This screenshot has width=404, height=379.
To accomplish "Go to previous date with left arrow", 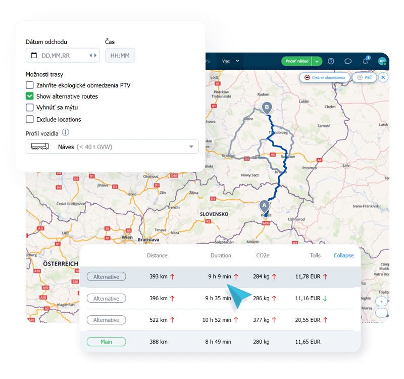I will 91,55.
